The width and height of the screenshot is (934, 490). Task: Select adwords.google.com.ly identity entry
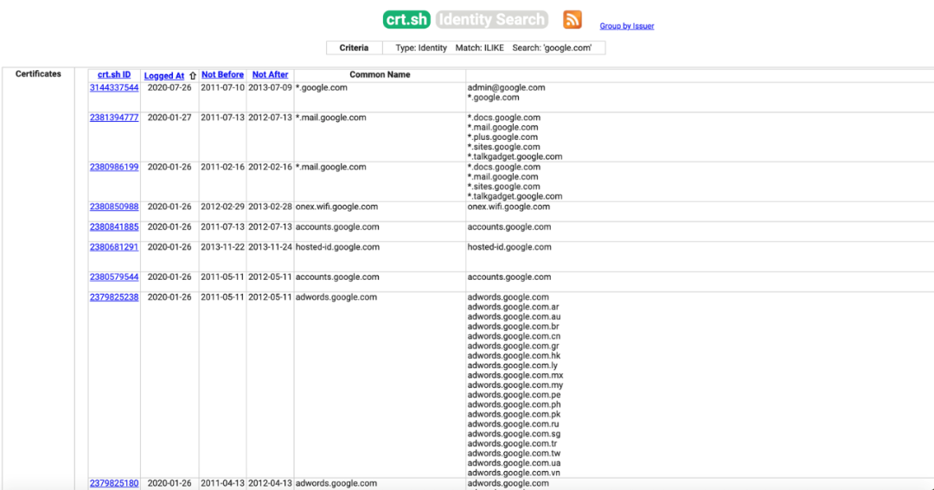point(512,366)
